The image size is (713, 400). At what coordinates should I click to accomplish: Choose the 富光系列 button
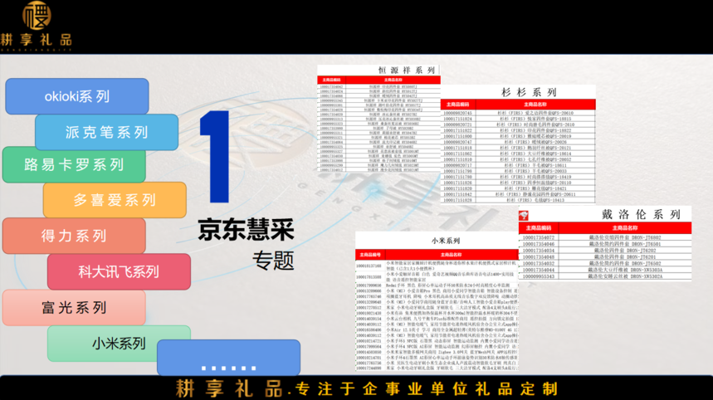click(x=74, y=308)
